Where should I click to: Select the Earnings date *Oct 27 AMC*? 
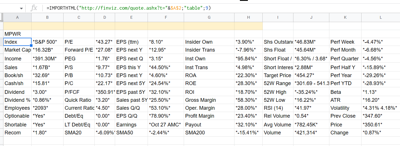click(166, 125)
